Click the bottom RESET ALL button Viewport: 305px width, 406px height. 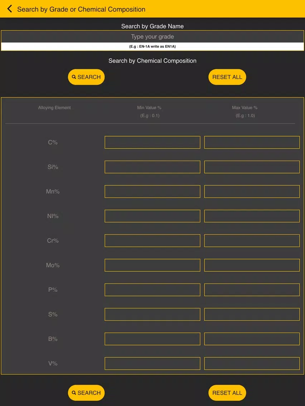227,393
